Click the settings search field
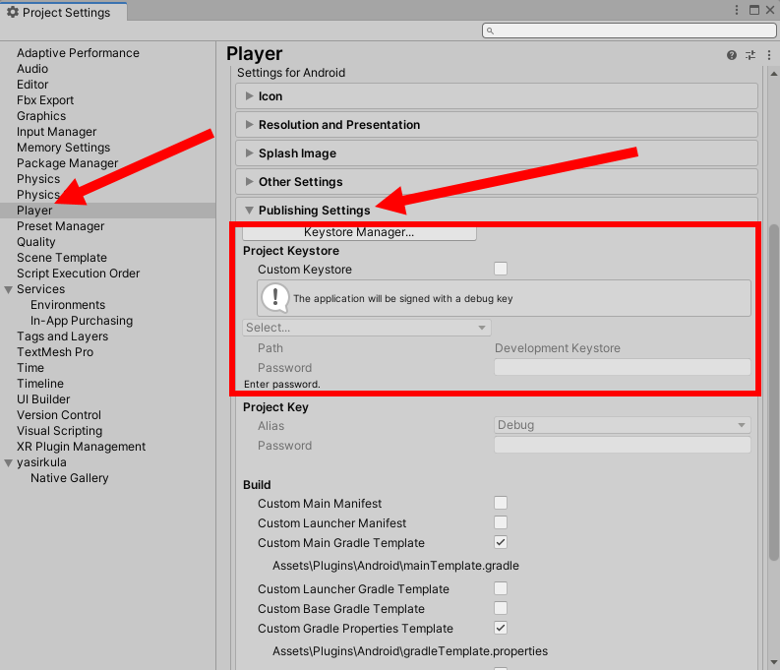This screenshot has height=670, width=780. (630, 30)
